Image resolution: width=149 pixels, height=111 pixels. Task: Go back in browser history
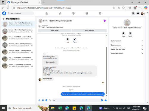pos(3,8)
